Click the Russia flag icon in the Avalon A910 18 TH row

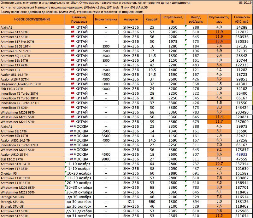pyautogui.click(x=71, y=154)
